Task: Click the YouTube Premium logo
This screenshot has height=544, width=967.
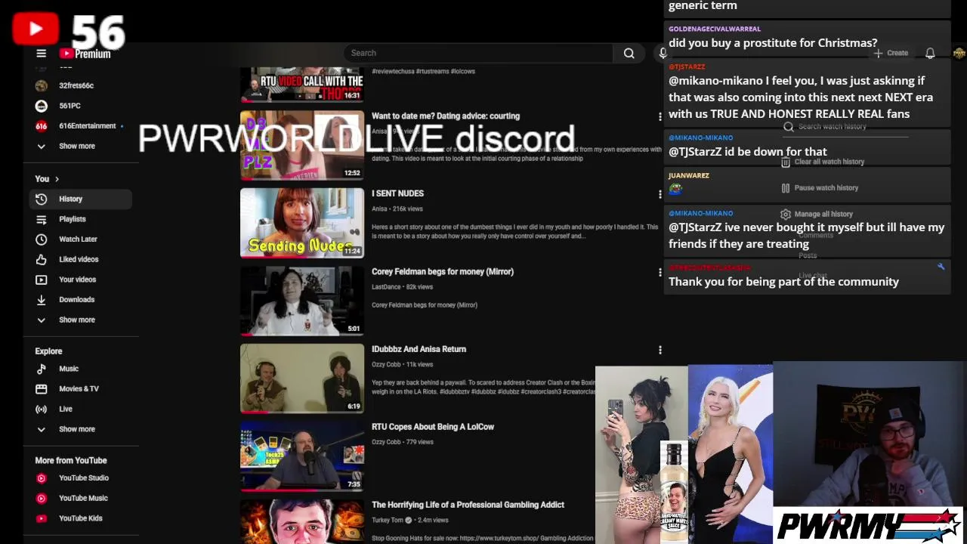Action: click(x=85, y=54)
